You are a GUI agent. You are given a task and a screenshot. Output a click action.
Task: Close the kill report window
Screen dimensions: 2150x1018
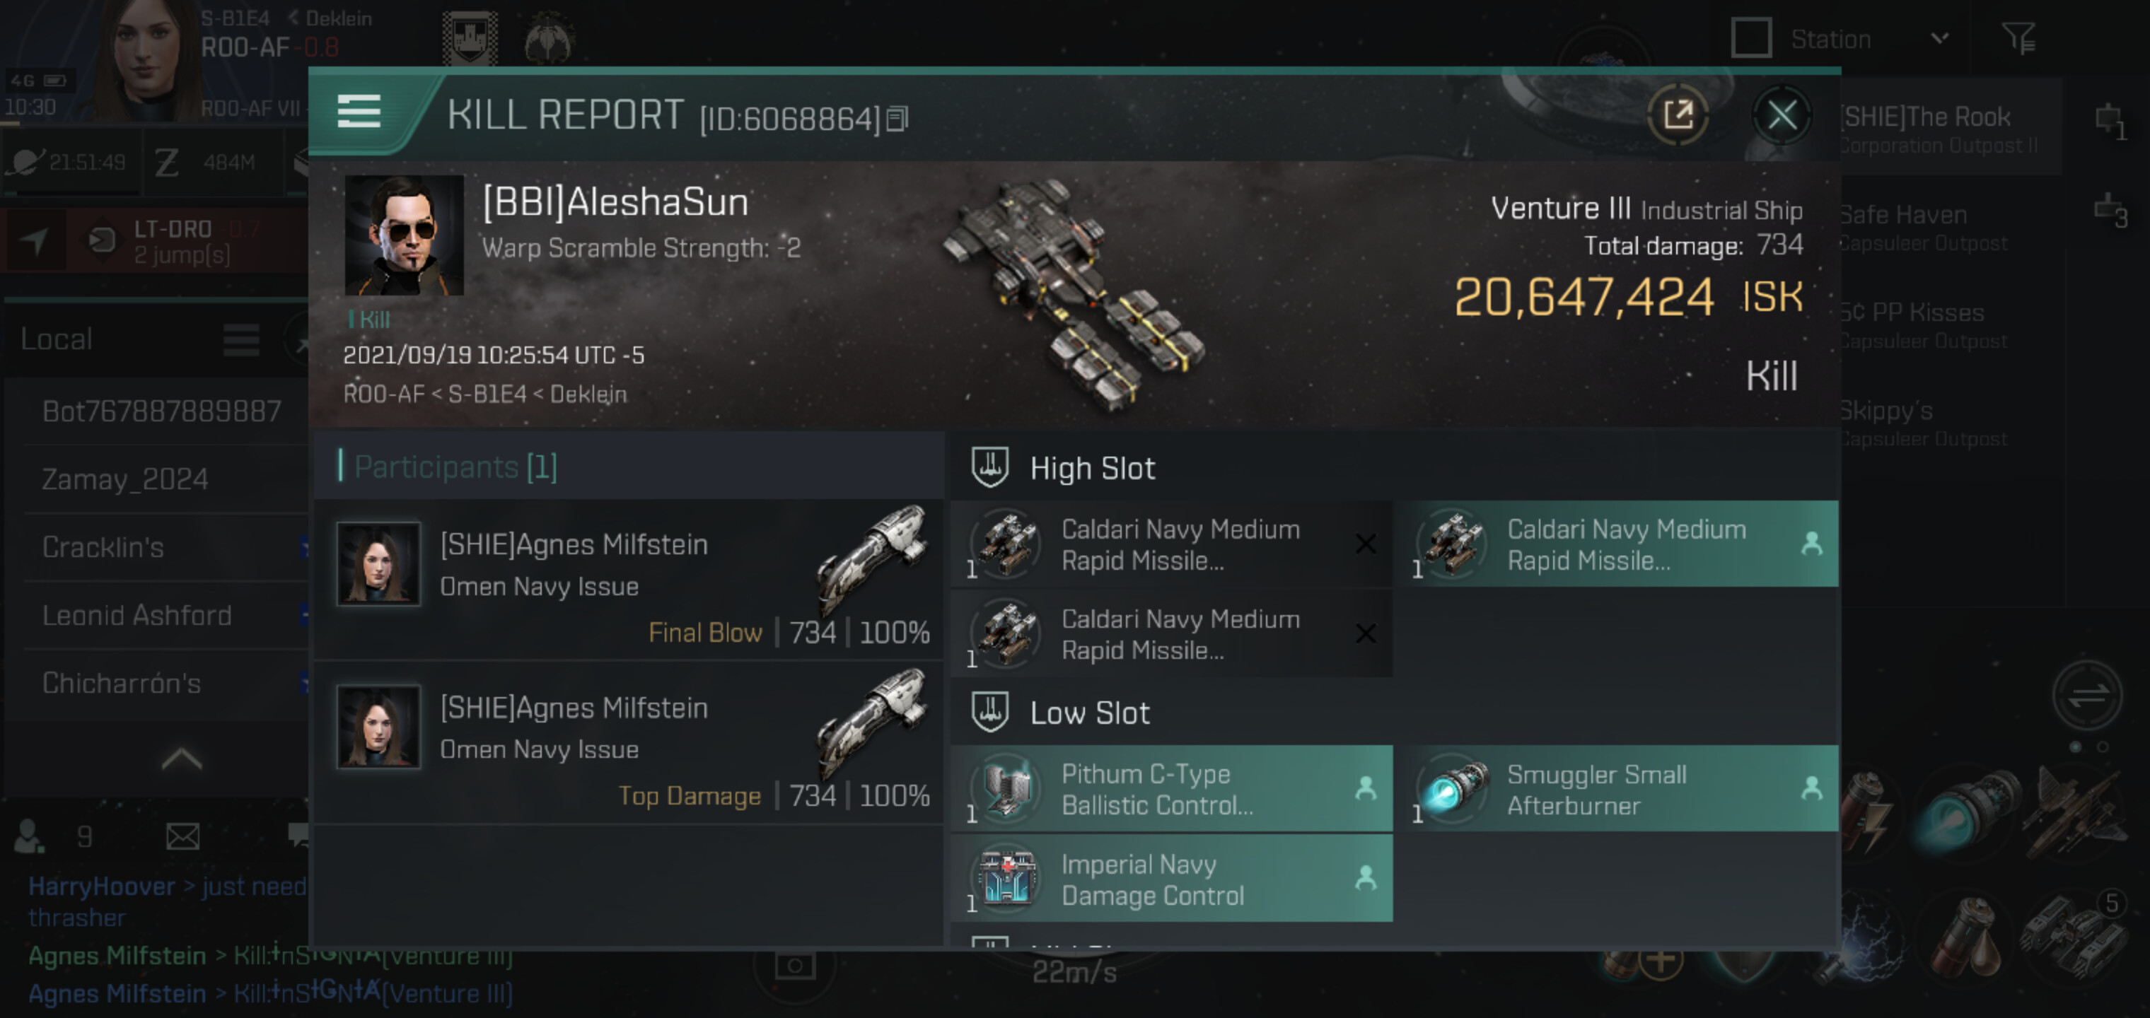pos(1781,115)
